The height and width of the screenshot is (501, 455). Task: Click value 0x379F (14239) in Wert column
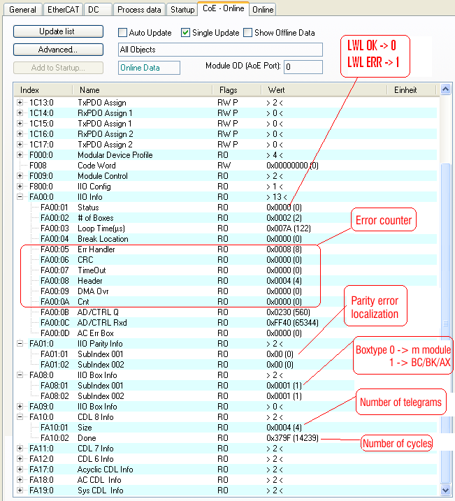[x=292, y=438]
